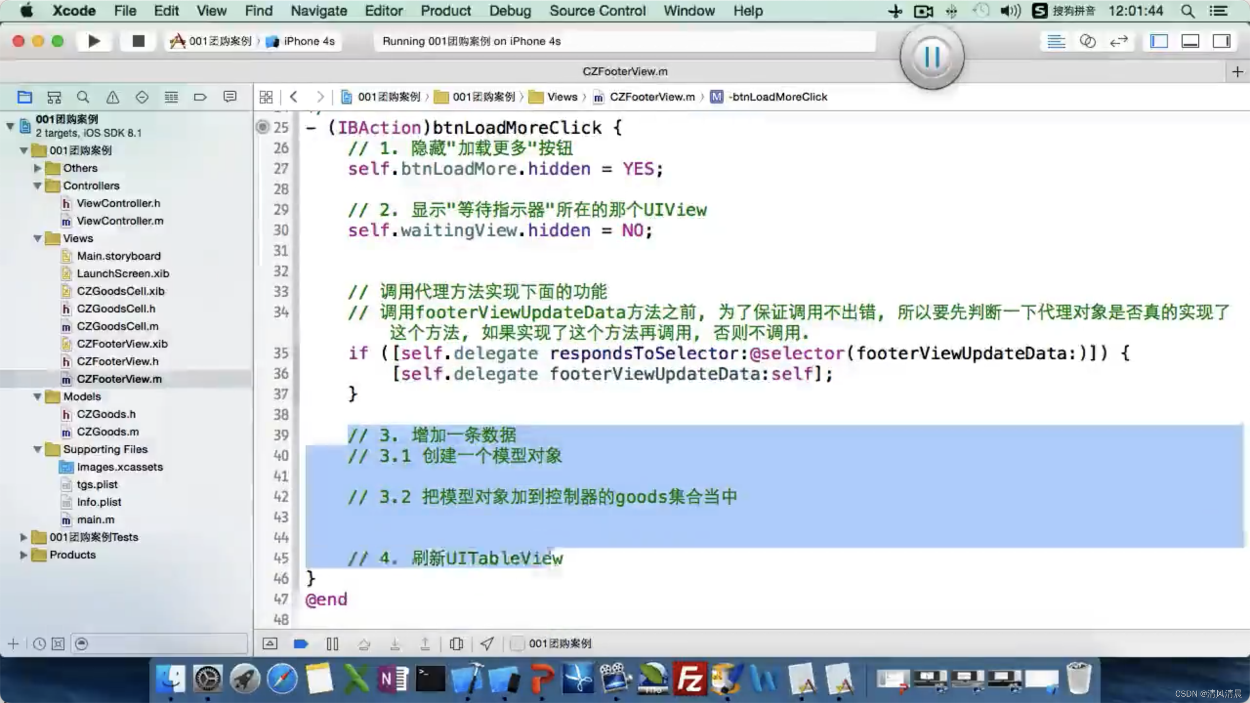The width and height of the screenshot is (1250, 703).
Task: Open the Source Control menu
Action: (597, 11)
